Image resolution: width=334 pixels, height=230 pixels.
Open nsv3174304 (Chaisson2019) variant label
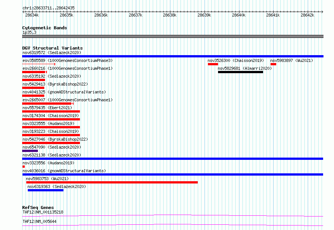(51, 116)
